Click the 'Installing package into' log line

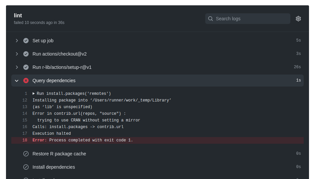tap(102, 100)
